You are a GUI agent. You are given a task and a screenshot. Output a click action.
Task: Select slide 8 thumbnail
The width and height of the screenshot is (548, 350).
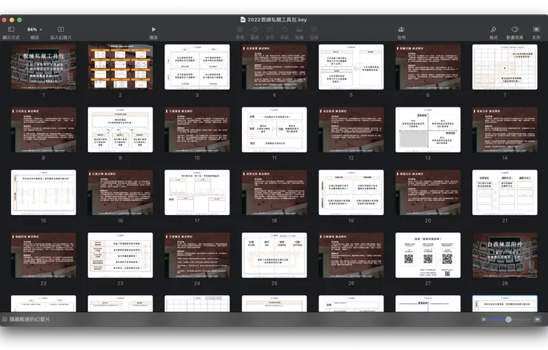point(44,130)
